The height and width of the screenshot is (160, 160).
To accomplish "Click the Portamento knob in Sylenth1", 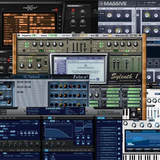I will [x=134, y=115].
